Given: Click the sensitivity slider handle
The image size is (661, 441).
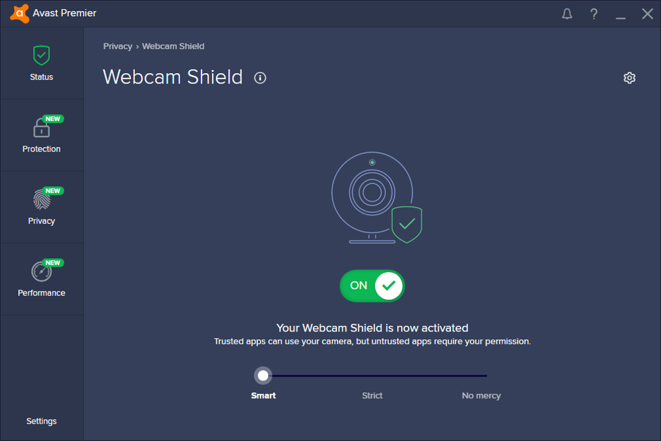Looking at the screenshot, I should pyautogui.click(x=263, y=376).
